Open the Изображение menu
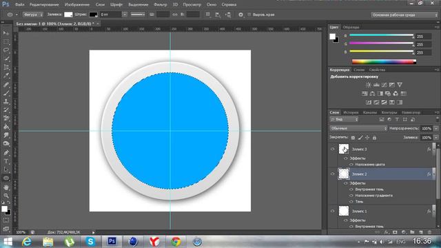This screenshot has height=248, width=441. [x=77, y=5]
